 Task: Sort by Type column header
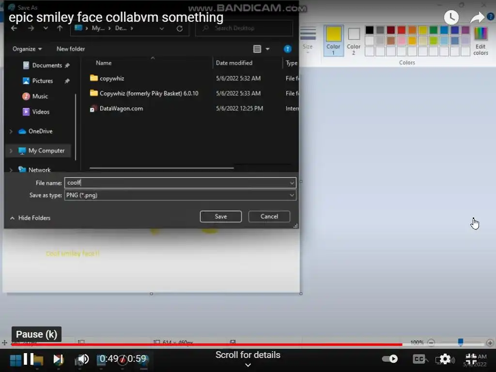tap(291, 63)
